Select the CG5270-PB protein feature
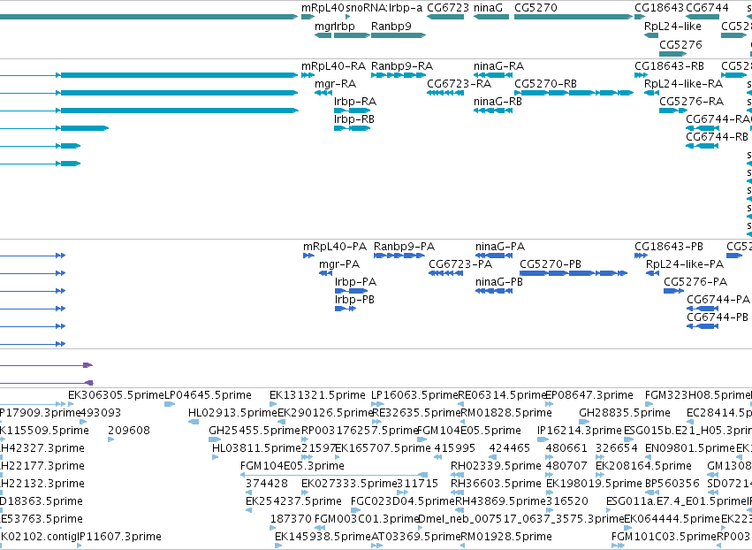The image size is (752, 550). 573,273
